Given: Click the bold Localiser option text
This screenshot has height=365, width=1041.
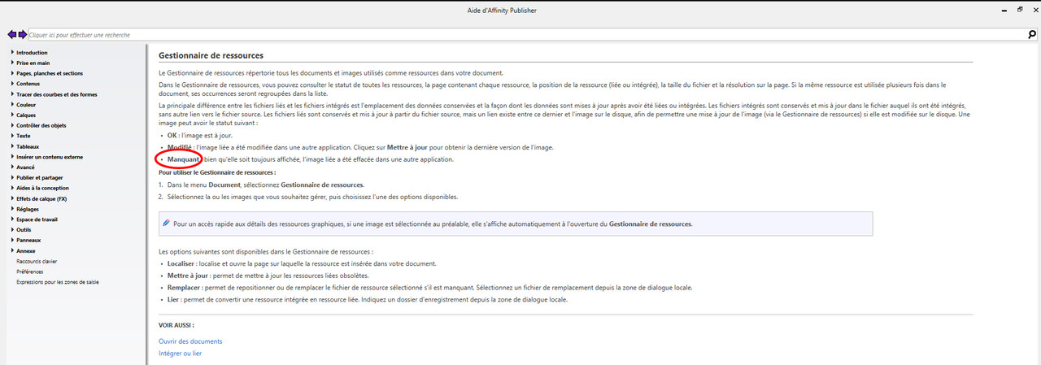Looking at the screenshot, I should (x=181, y=264).
